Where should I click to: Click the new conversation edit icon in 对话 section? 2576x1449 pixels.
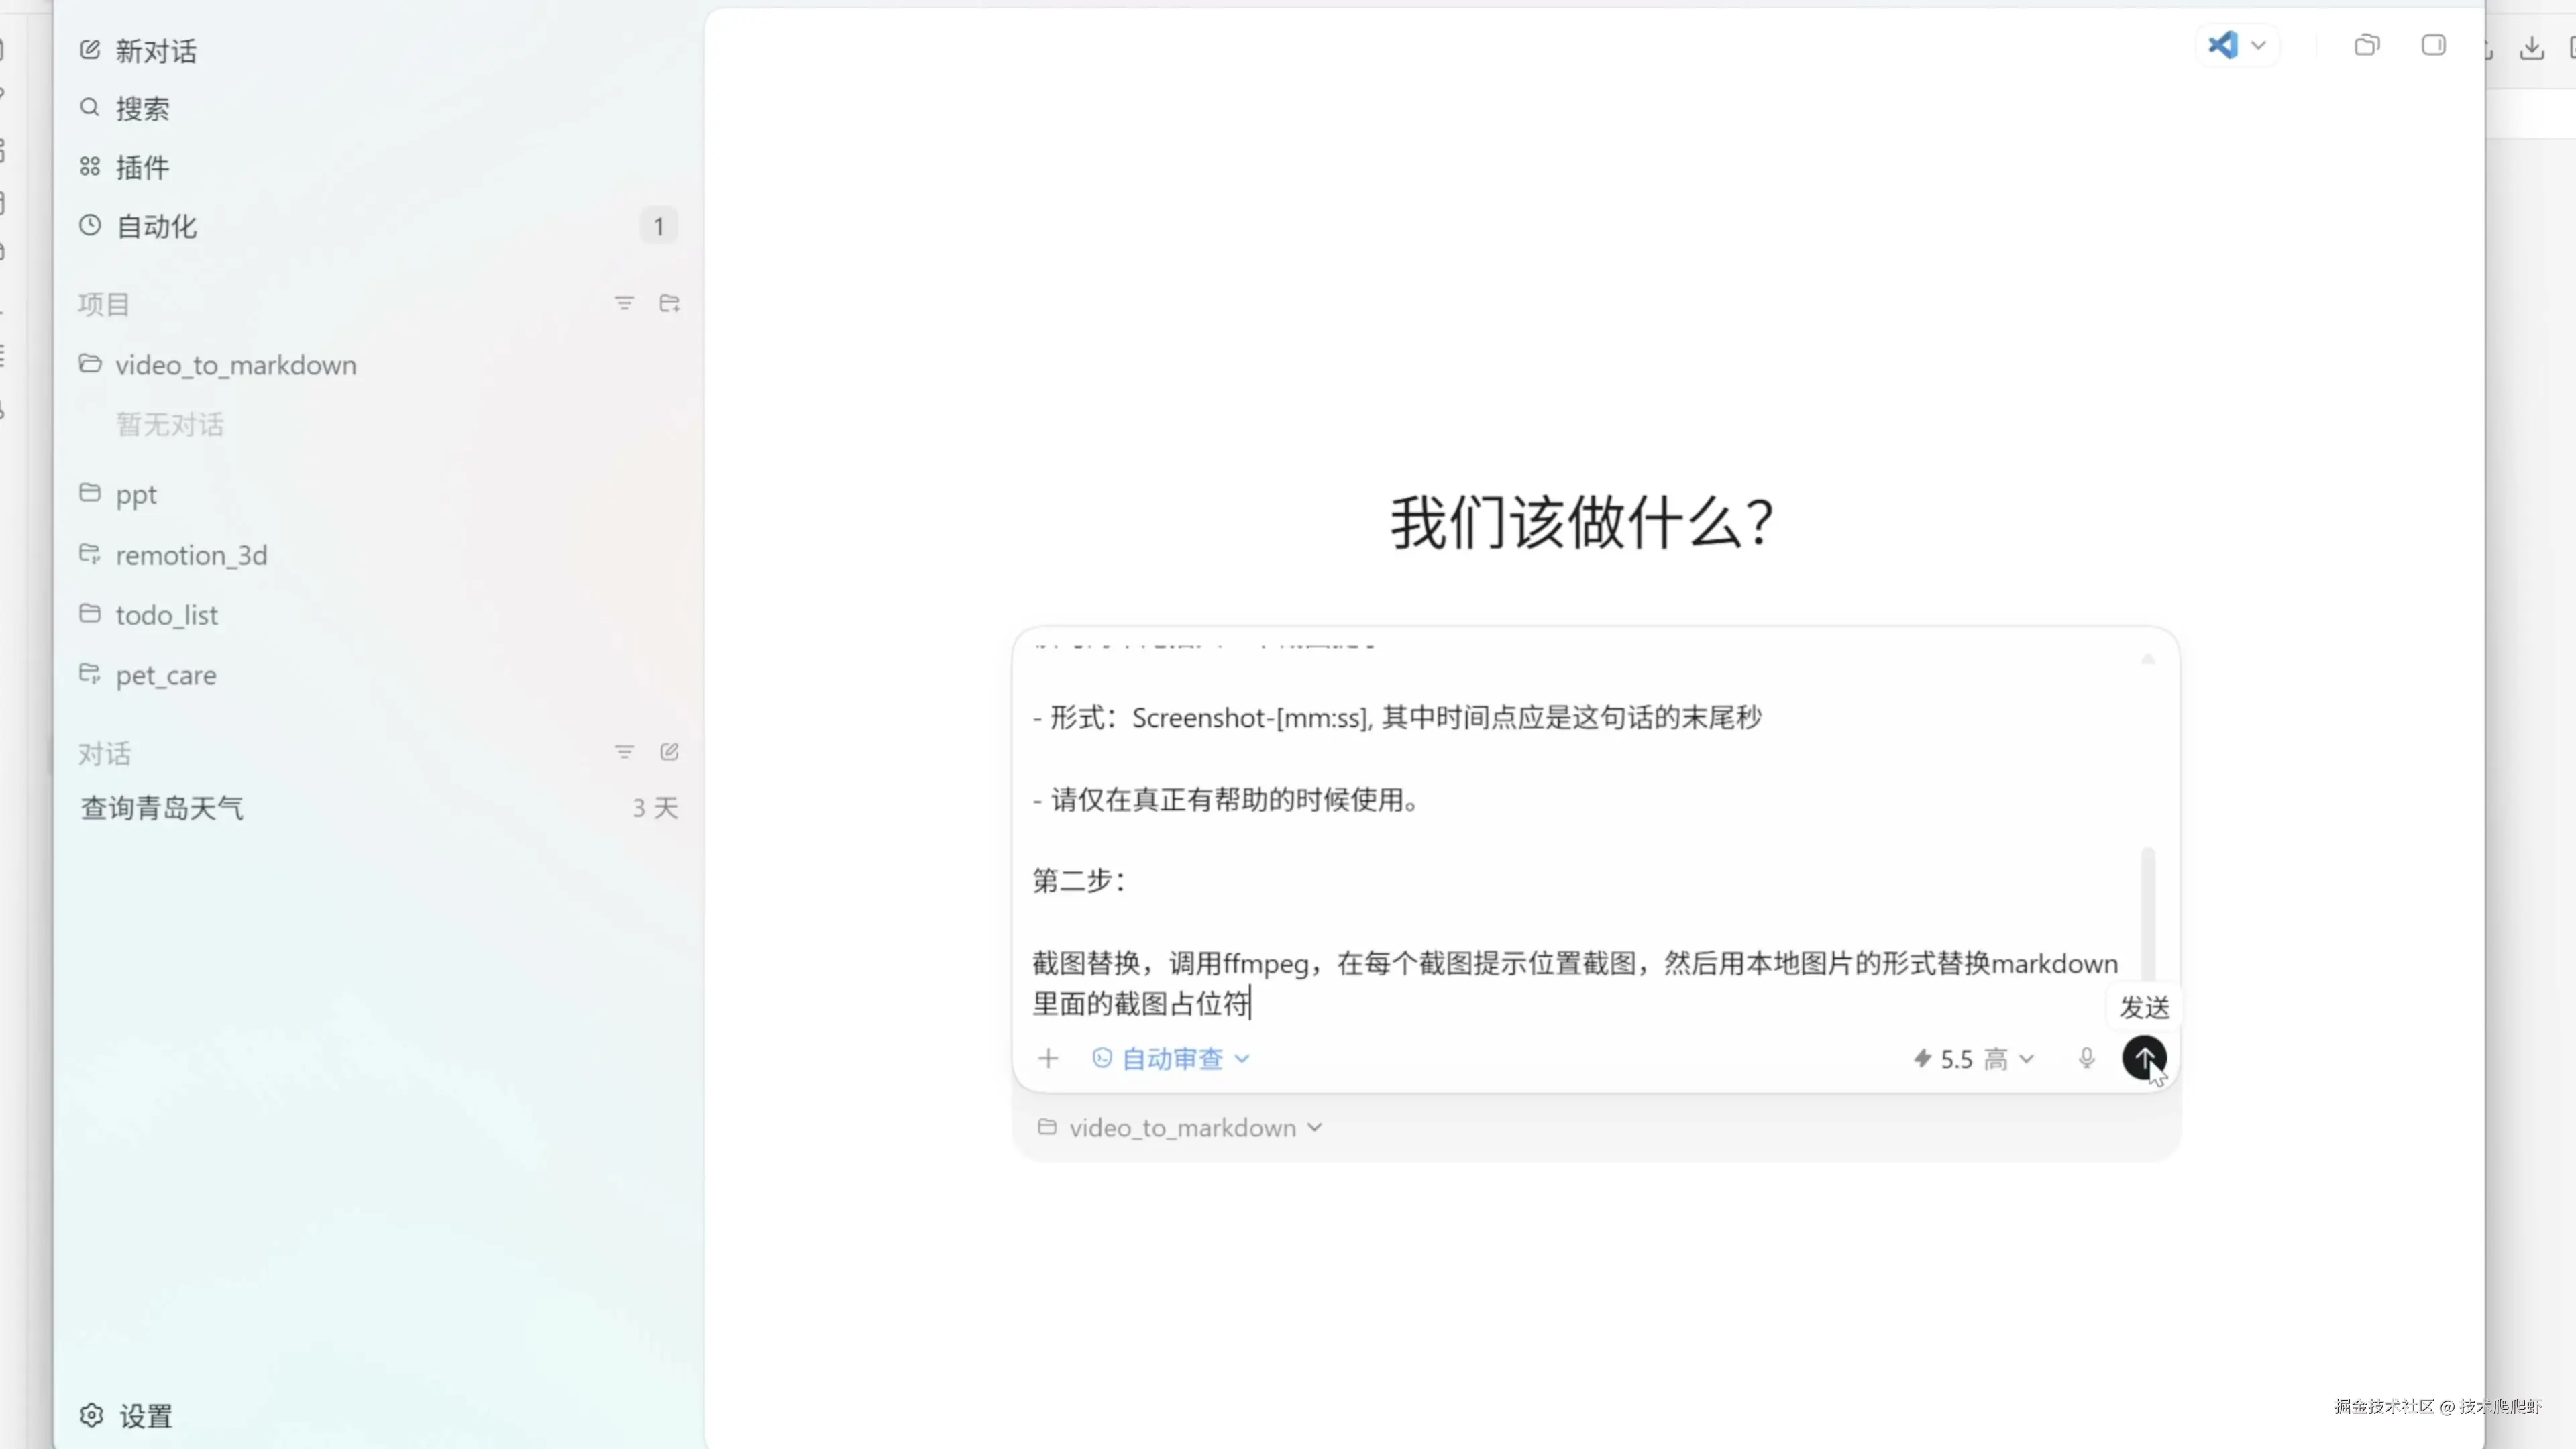click(669, 752)
